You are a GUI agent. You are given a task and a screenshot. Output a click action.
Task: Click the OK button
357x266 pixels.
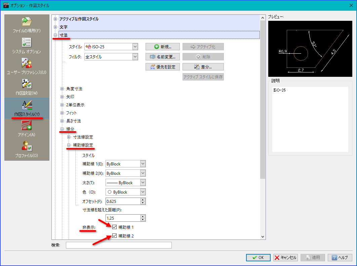258,258
